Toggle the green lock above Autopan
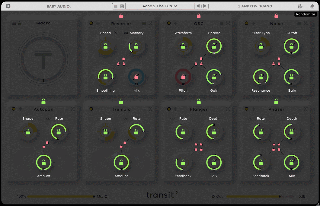 43,101
